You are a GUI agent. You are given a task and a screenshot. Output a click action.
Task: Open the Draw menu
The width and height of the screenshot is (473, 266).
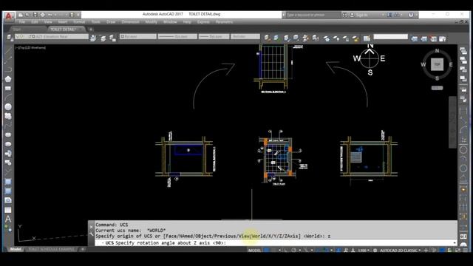111,21
